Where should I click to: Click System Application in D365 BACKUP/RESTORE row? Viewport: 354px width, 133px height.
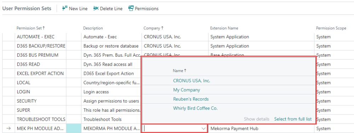230,46
